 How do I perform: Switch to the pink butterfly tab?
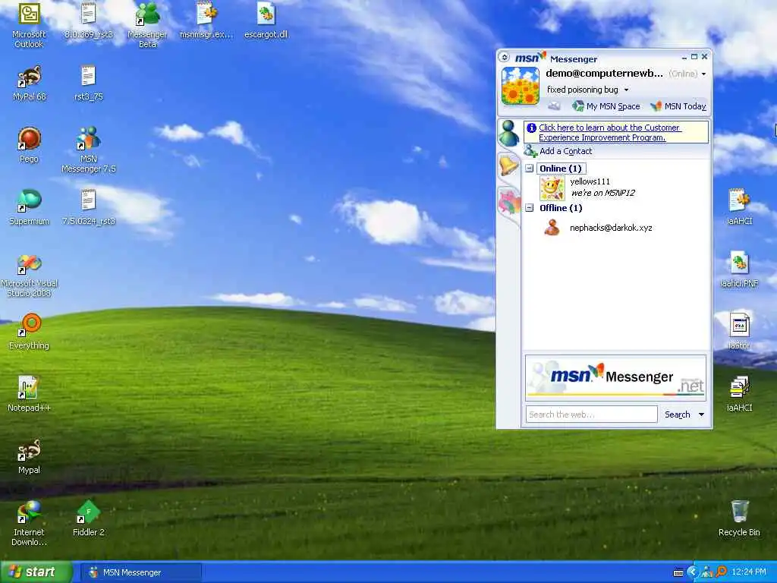coord(509,202)
